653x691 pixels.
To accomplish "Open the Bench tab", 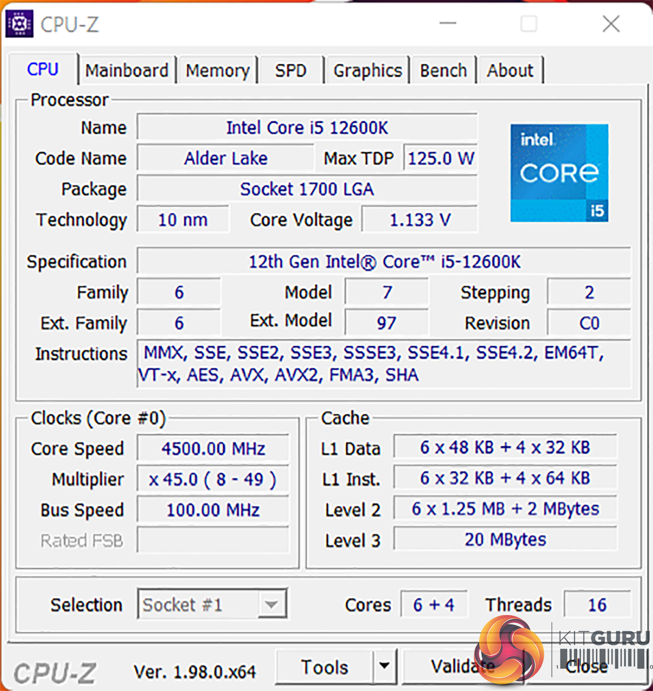I will [443, 71].
